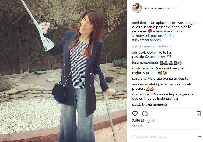Open the three-dots more options menu

(199, 137)
